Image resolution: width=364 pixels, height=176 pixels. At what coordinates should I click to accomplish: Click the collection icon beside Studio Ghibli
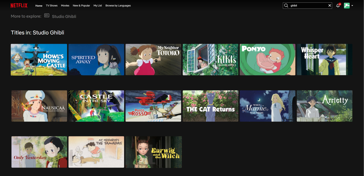coord(47,16)
